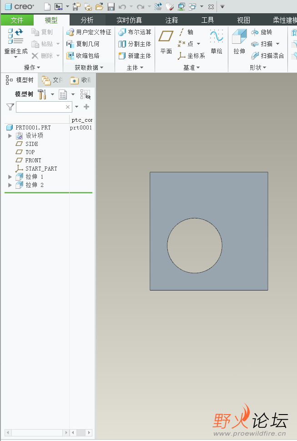
Task: Switch to the 分析 ribbon tab
Action: pos(87,20)
